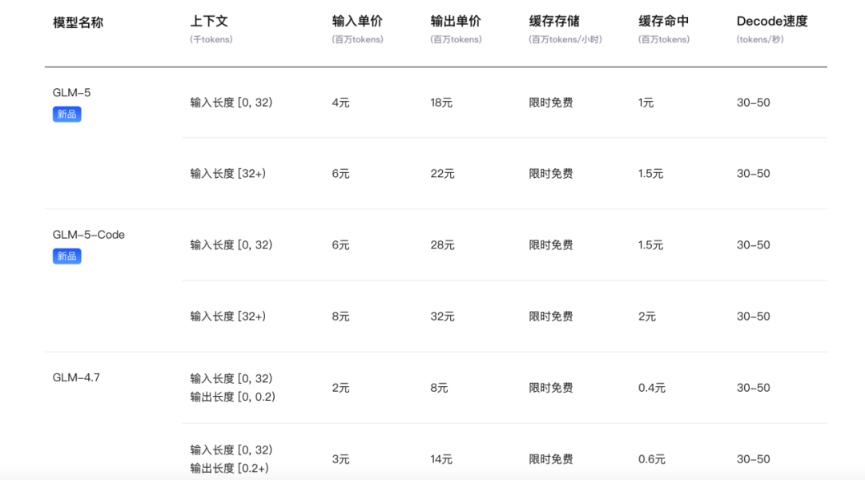Select the 32元 output price cell
Image resolution: width=865 pixels, height=480 pixels.
click(442, 317)
